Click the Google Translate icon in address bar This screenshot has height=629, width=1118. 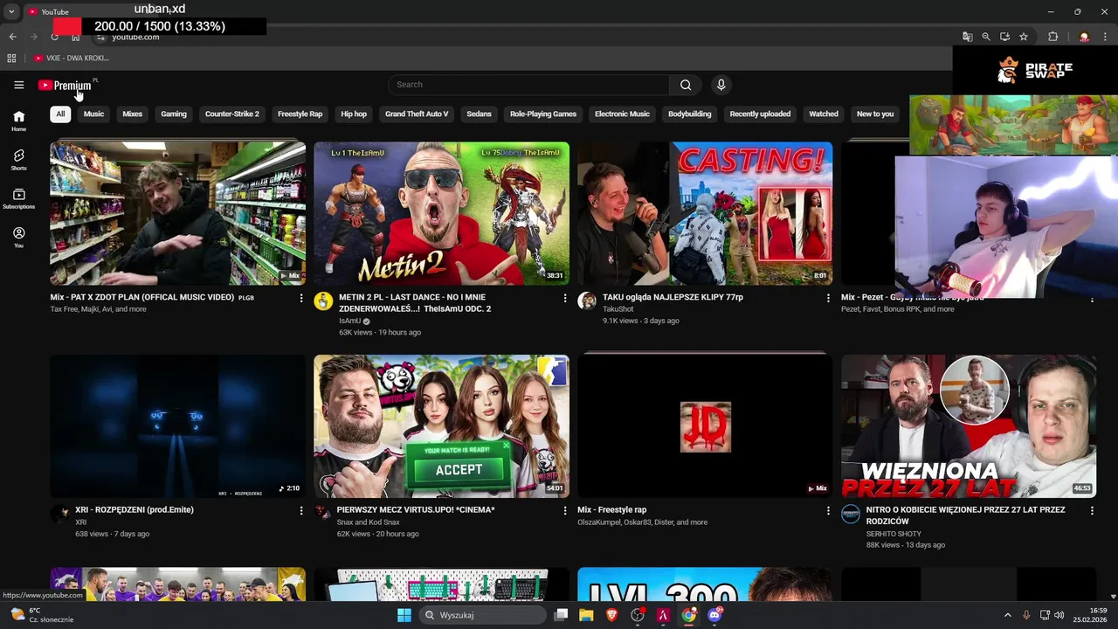point(967,37)
